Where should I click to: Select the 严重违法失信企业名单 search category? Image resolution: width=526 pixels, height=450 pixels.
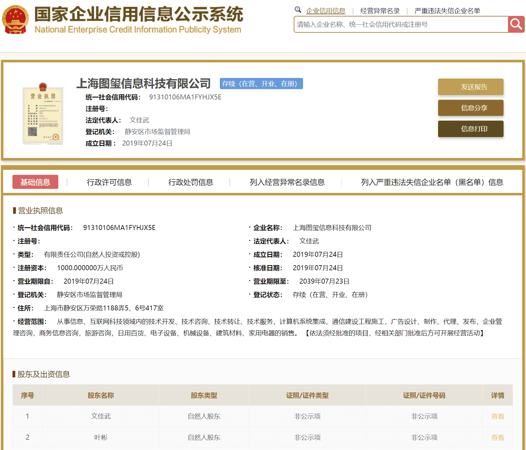click(x=447, y=11)
